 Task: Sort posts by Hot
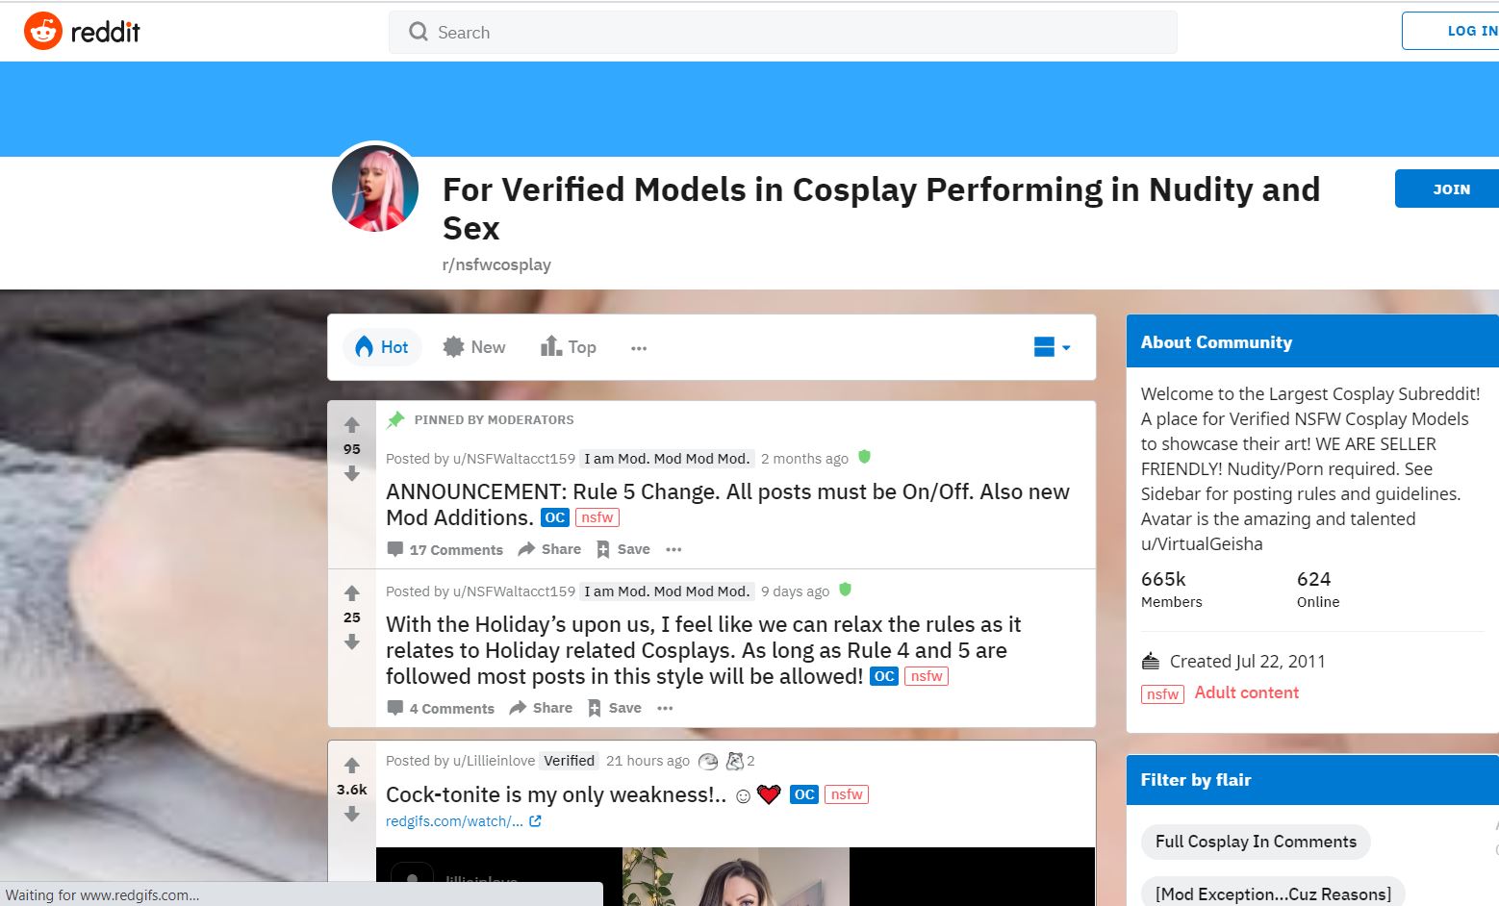[x=382, y=347]
